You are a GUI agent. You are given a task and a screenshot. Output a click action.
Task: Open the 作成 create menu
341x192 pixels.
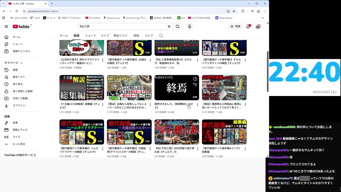pos(235,26)
